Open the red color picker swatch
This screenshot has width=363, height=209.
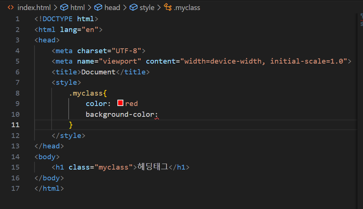tap(120, 103)
